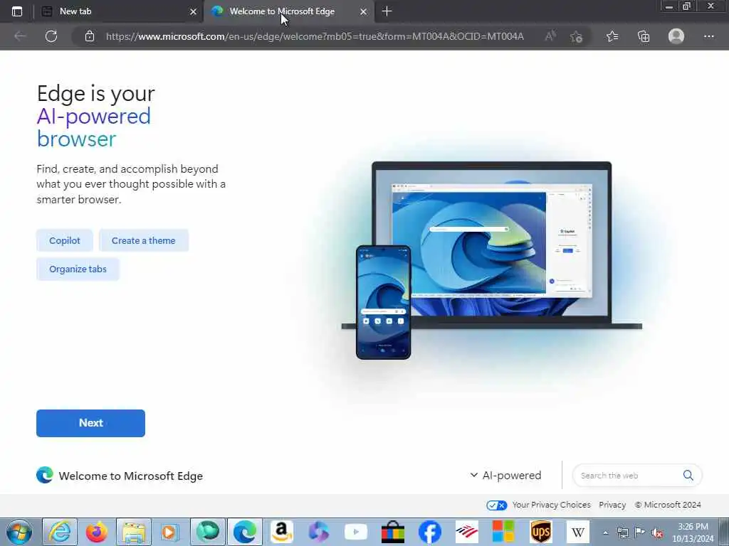Launch Internet Explorer from taskbar
This screenshot has width=729, height=546.
coord(60,532)
